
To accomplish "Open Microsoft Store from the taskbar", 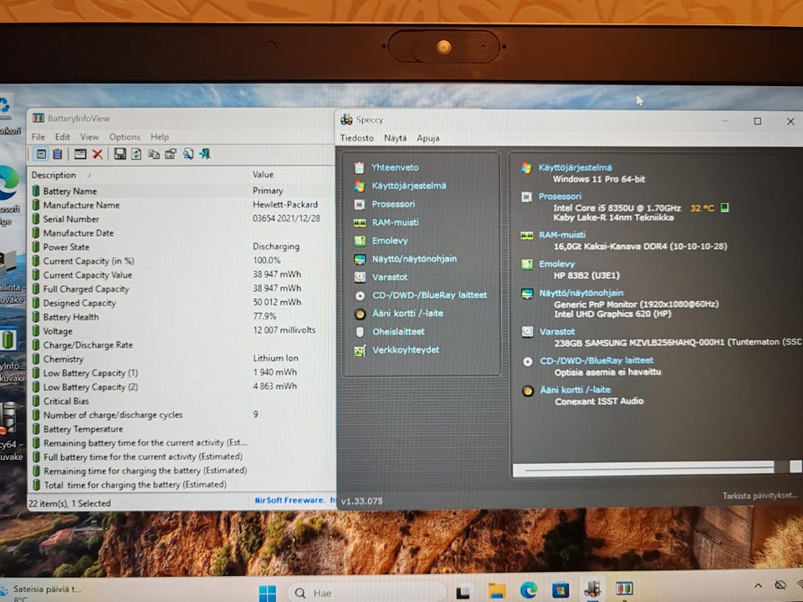I will [x=560, y=589].
